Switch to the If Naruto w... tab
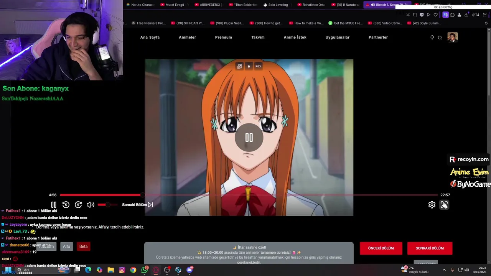This screenshot has height=276, width=491. pyautogui.click(x=345, y=5)
